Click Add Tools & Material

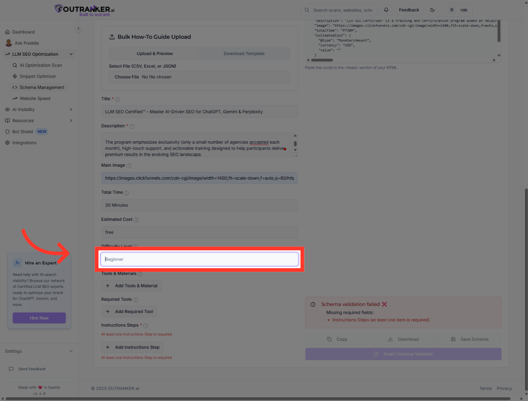(x=131, y=286)
